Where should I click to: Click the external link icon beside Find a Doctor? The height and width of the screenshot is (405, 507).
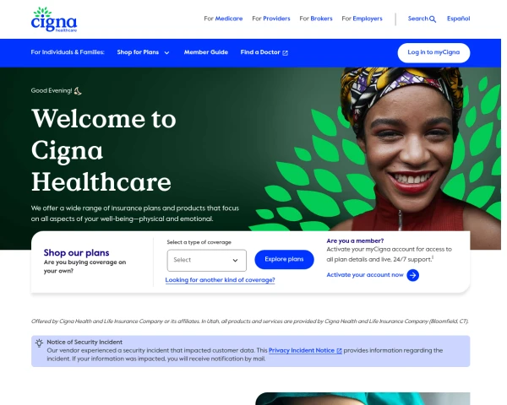point(286,52)
